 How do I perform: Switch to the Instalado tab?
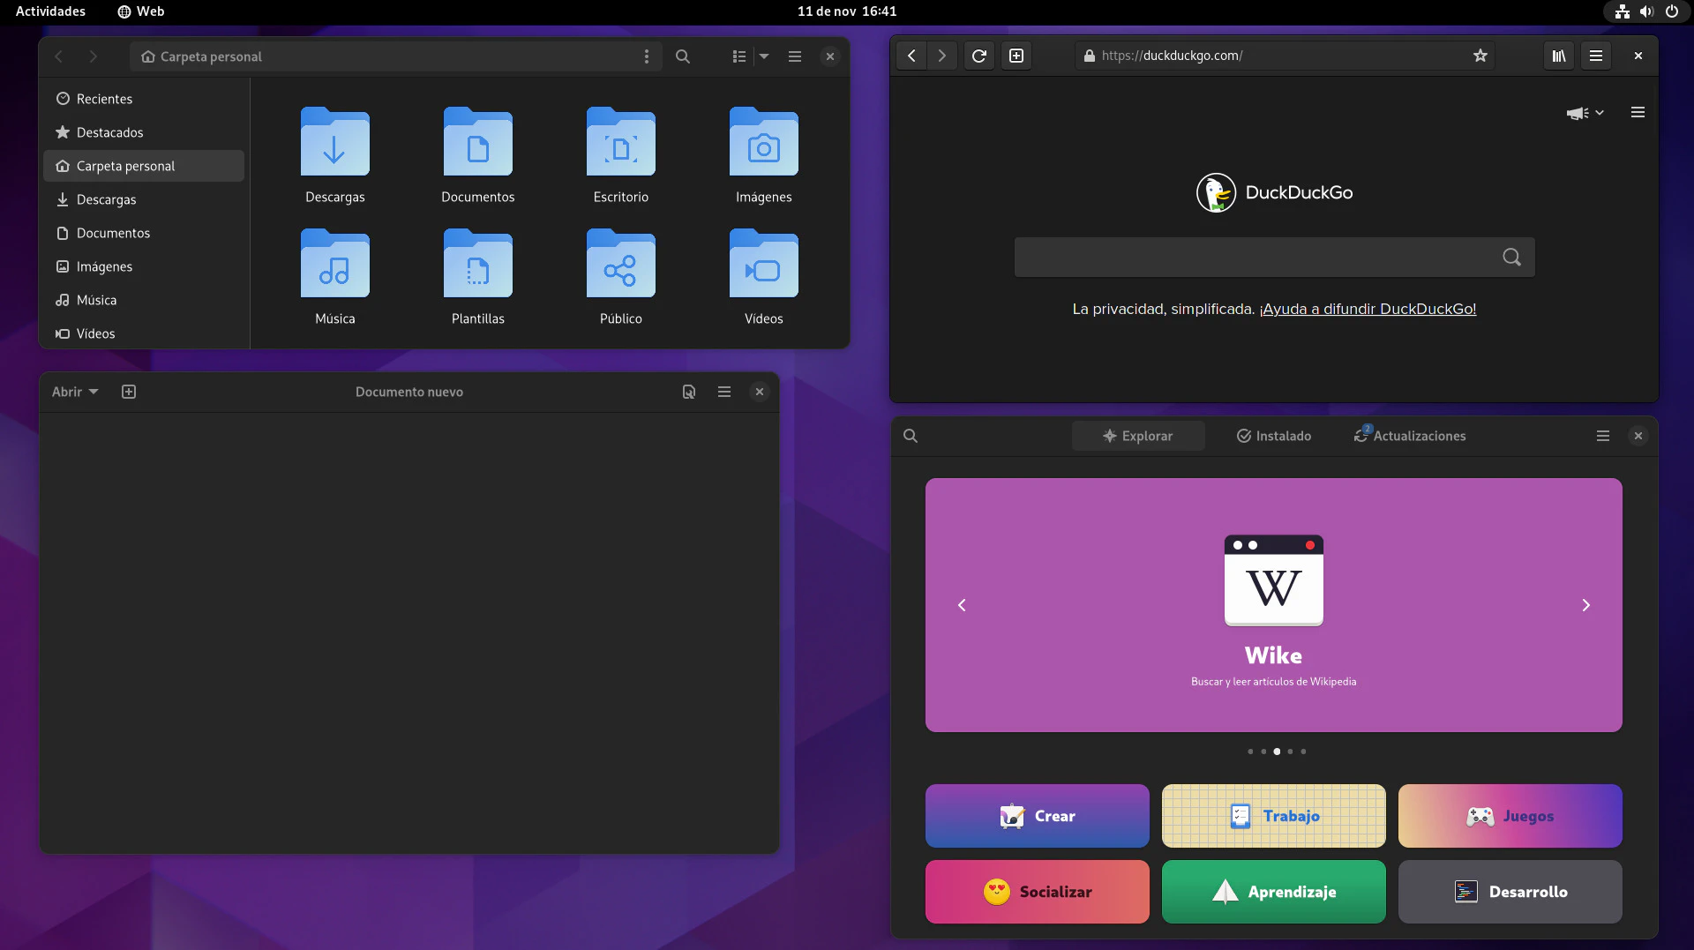pyautogui.click(x=1273, y=436)
